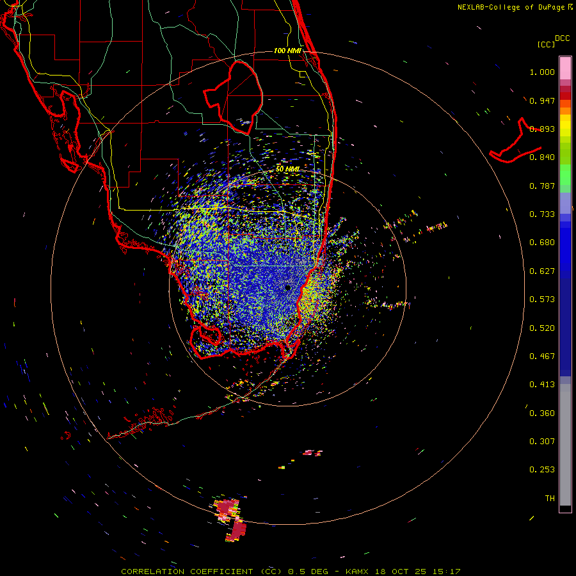Click the 0.893 color scale value
The image size is (576, 576).
542,129
